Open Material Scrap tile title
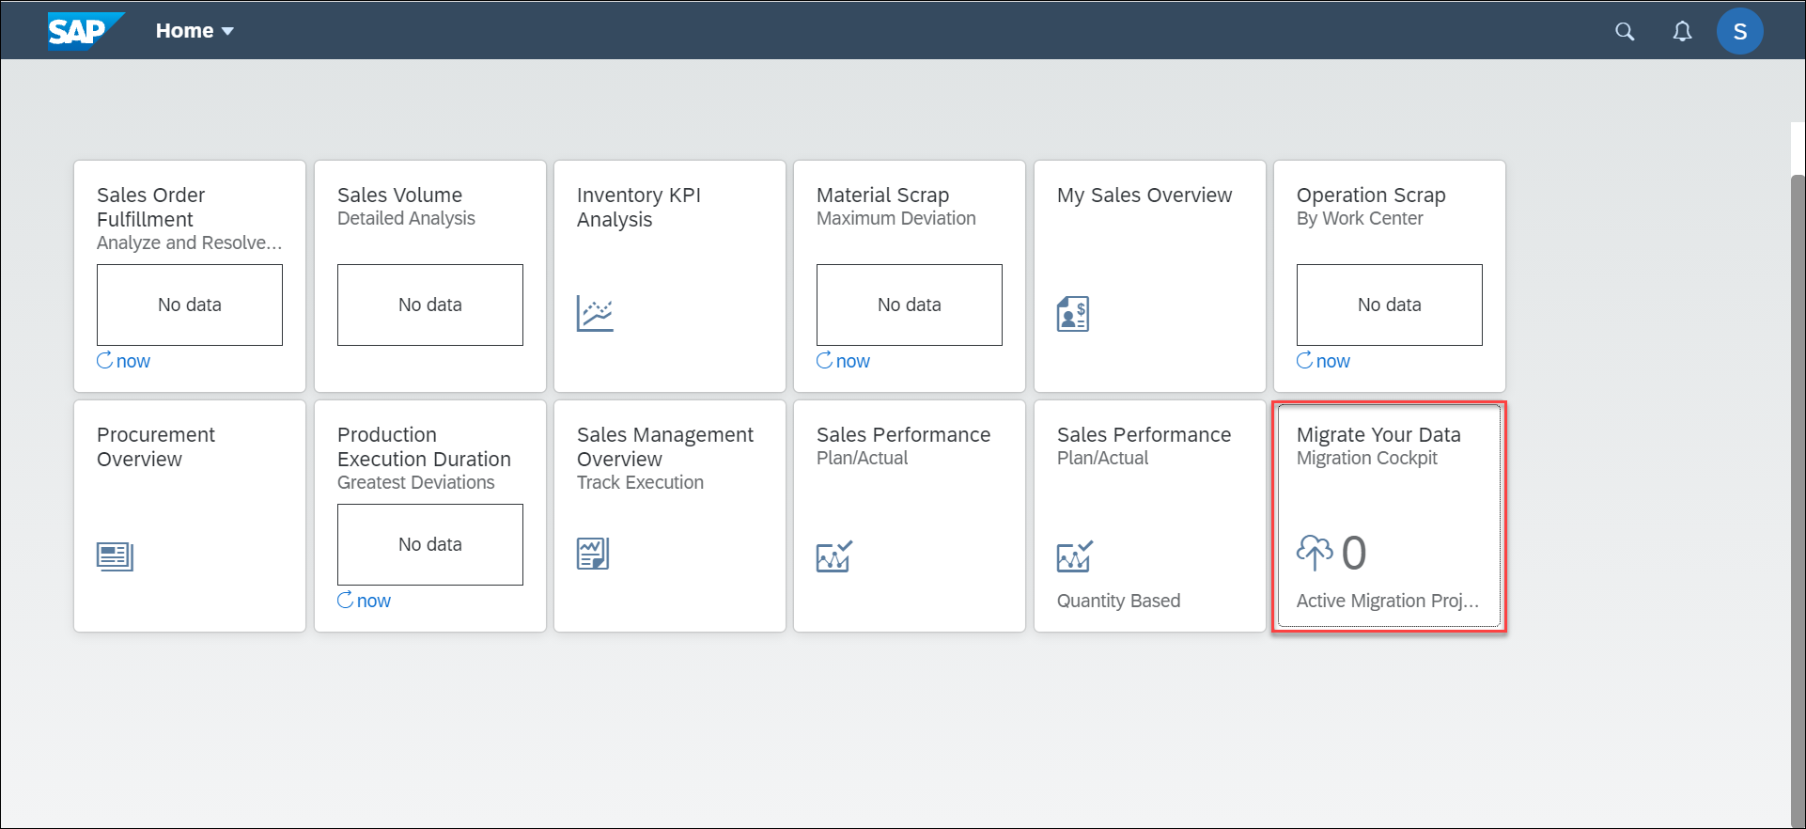1806x829 pixels. [882, 195]
